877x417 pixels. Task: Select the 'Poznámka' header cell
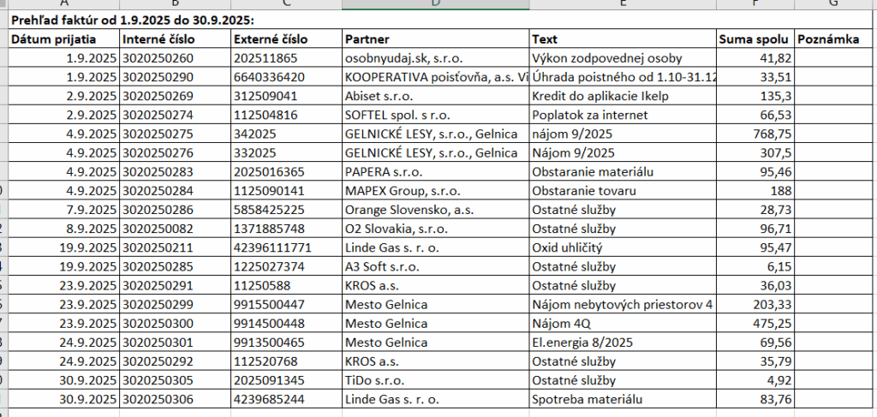click(x=827, y=39)
